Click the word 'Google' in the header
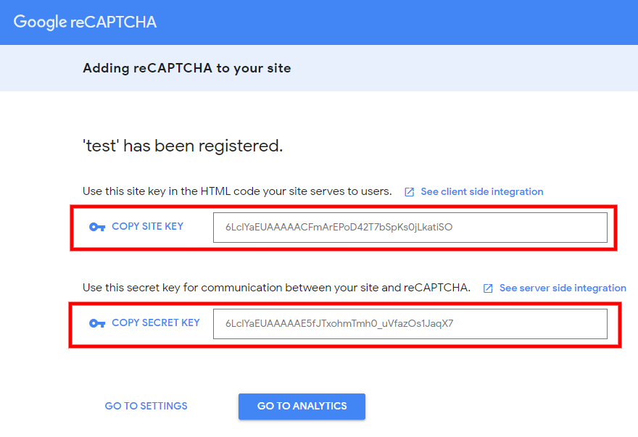Image resolution: width=638 pixels, height=437 pixels. (x=40, y=22)
